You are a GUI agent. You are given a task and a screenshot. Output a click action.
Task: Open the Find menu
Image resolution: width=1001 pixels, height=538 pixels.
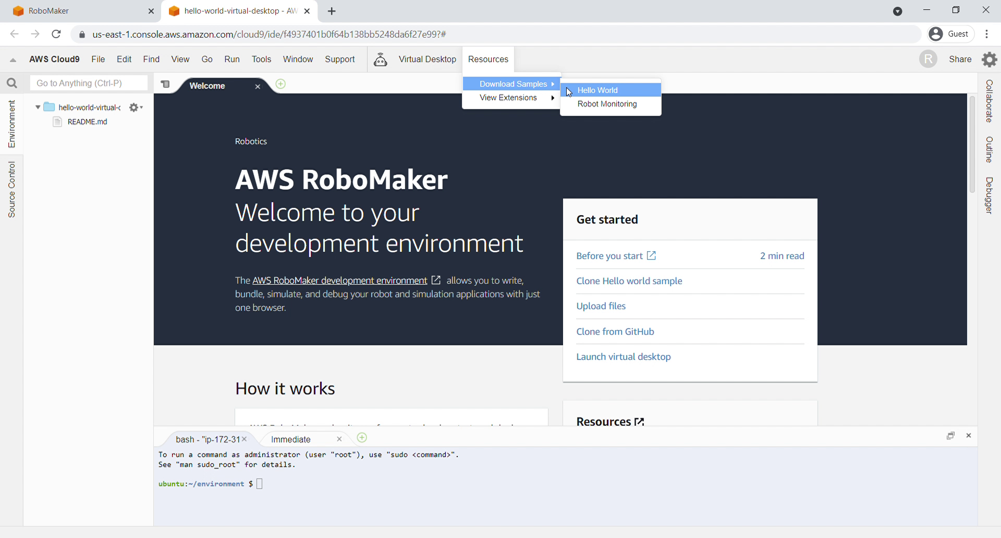pos(151,59)
